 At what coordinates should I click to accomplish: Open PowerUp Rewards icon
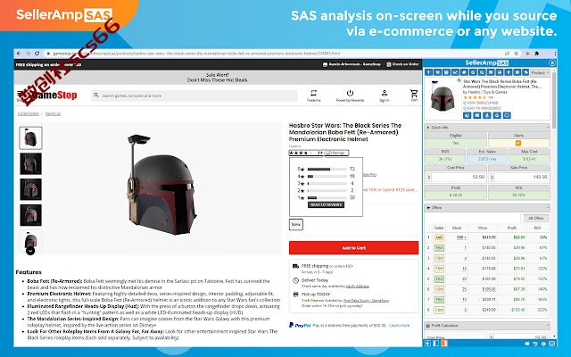point(350,95)
